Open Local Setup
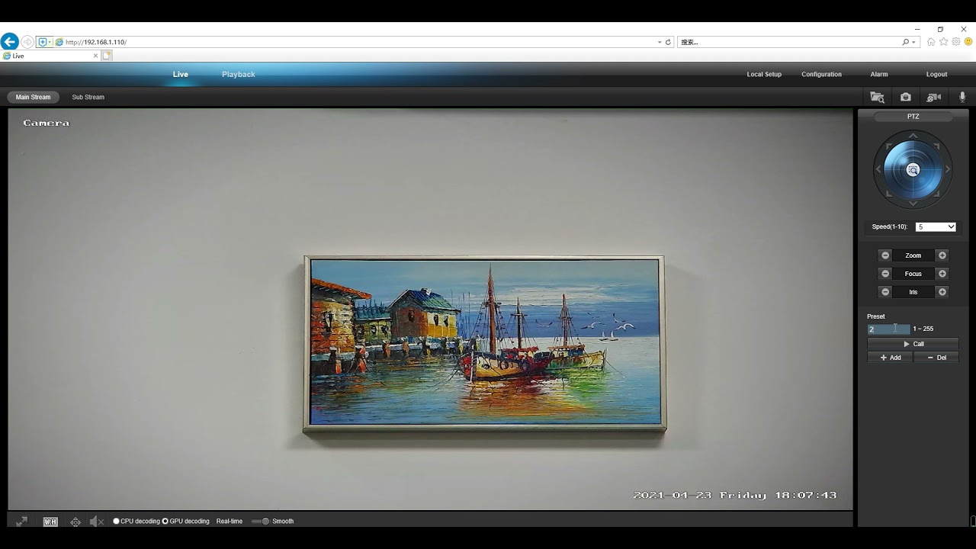 coord(764,74)
